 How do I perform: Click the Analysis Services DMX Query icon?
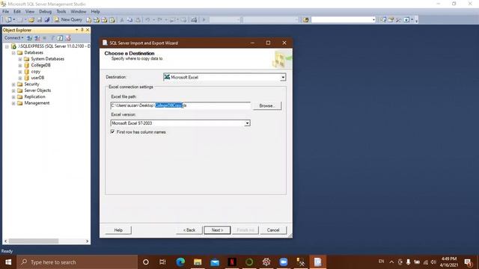(x=105, y=20)
